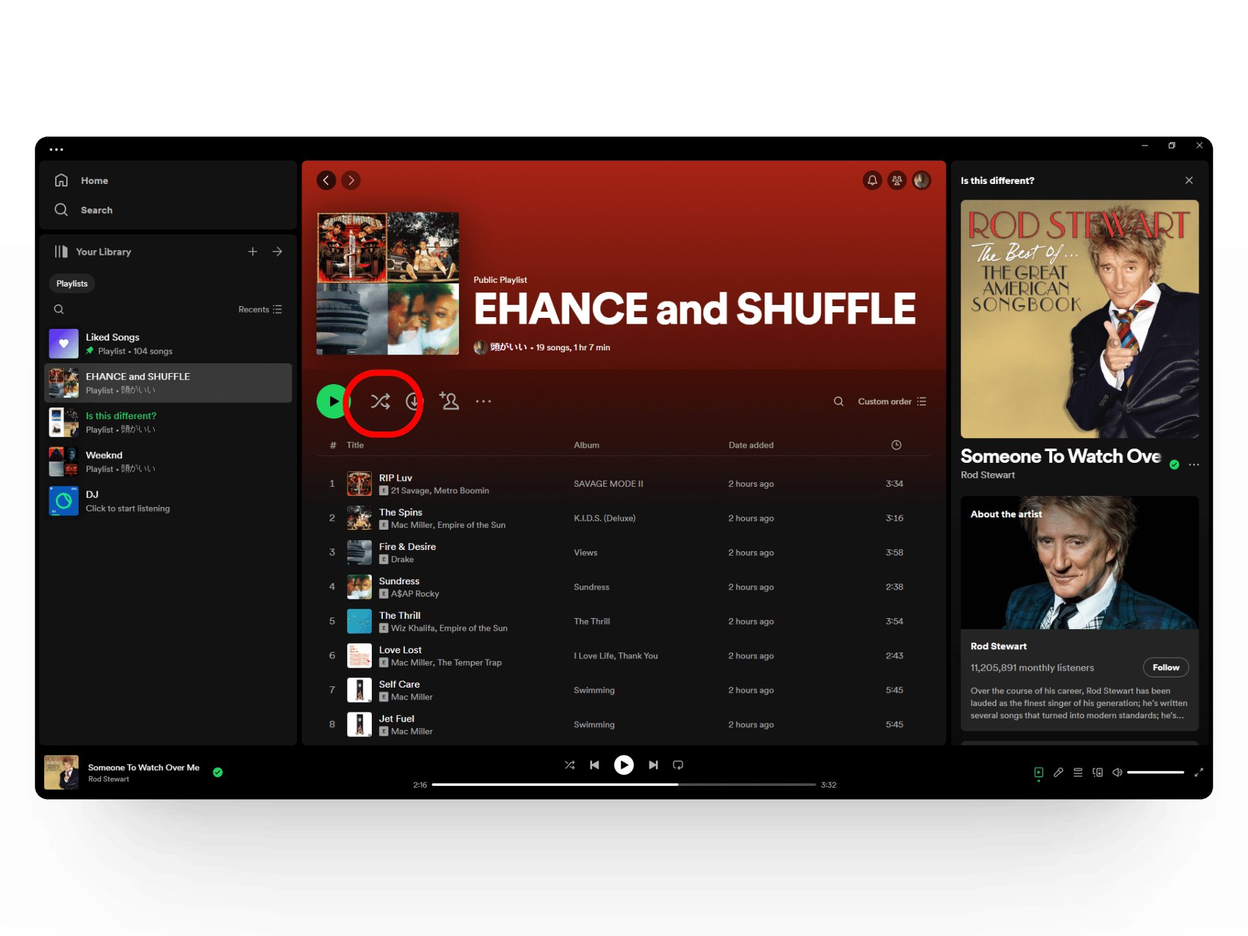Click the download playlist icon
Screen dimensions: 1248x936
413,401
